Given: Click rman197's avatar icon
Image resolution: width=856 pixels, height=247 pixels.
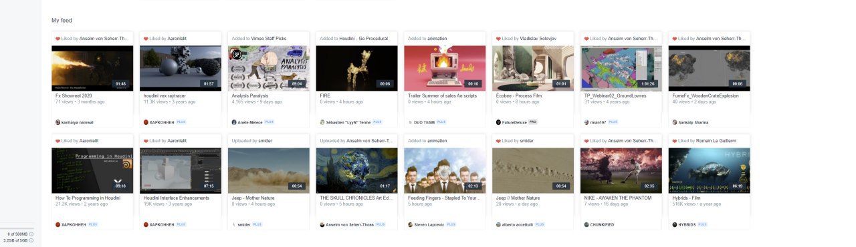Looking at the screenshot, I should click(x=587, y=122).
